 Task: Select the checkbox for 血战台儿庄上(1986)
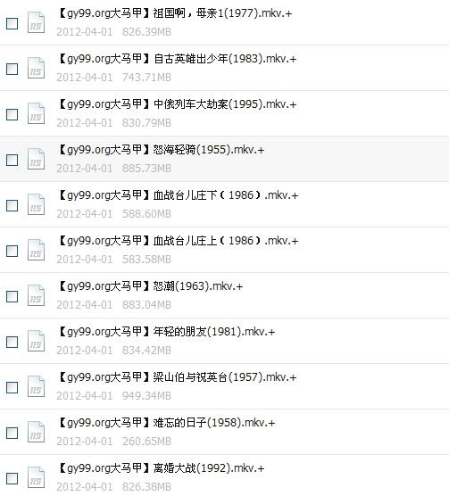[12, 252]
